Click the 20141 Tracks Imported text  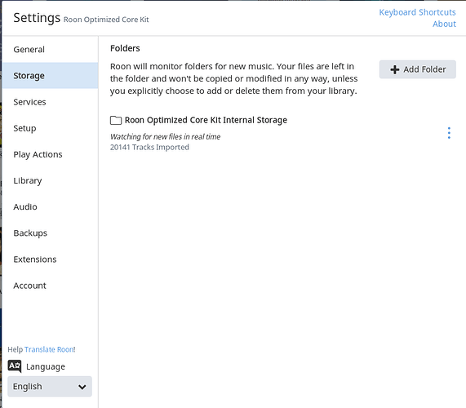149,147
